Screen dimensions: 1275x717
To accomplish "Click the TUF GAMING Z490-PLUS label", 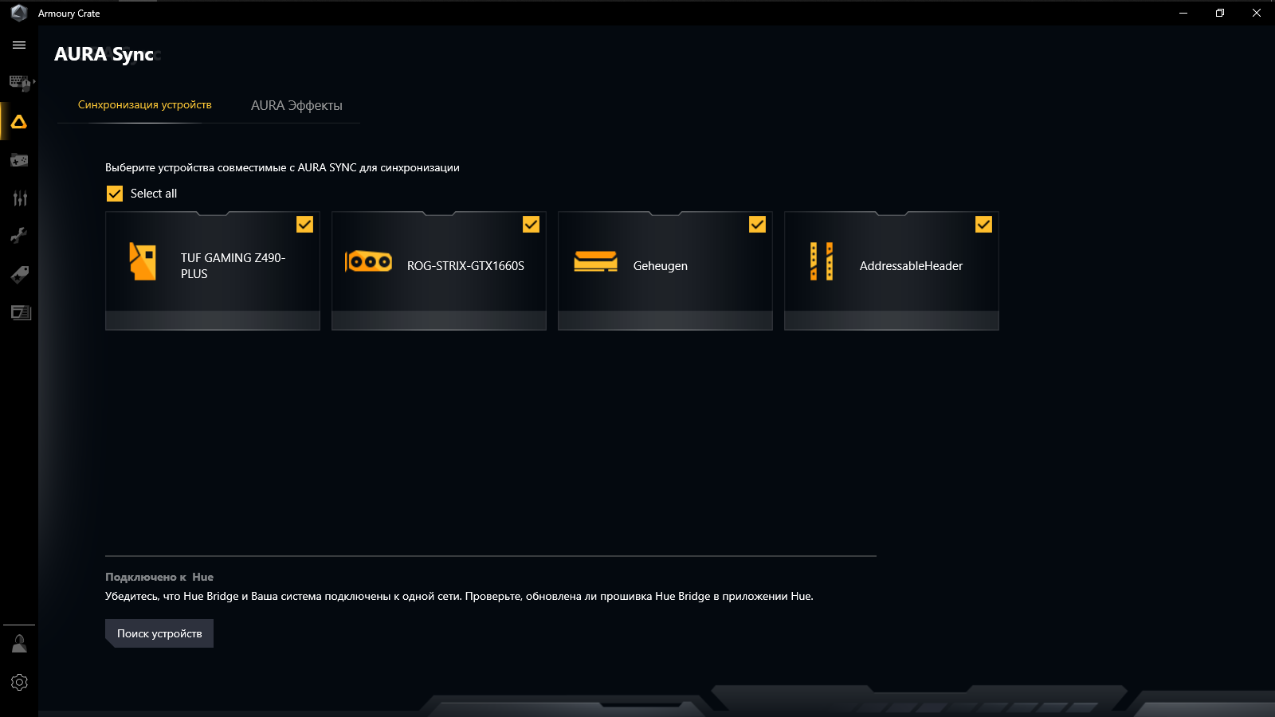I will pyautogui.click(x=233, y=266).
